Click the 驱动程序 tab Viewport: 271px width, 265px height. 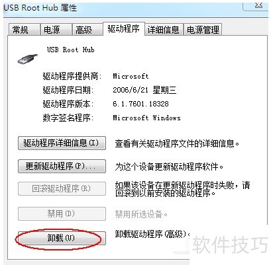[x=124, y=29]
